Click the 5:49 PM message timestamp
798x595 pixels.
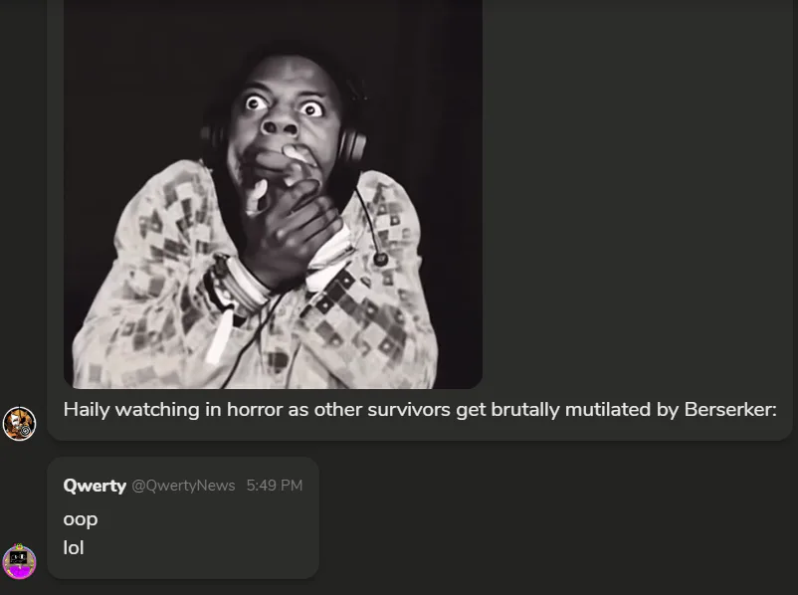click(275, 486)
